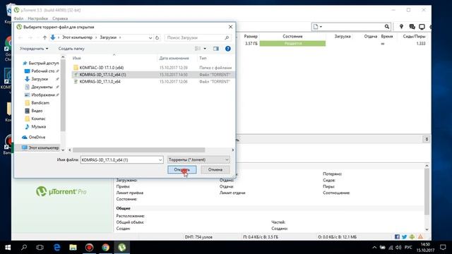The height and width of the screenshot is (254, 452).
Task: Click the remote monitor icon in µTorrent toolbar
Action: pos(422,27)
